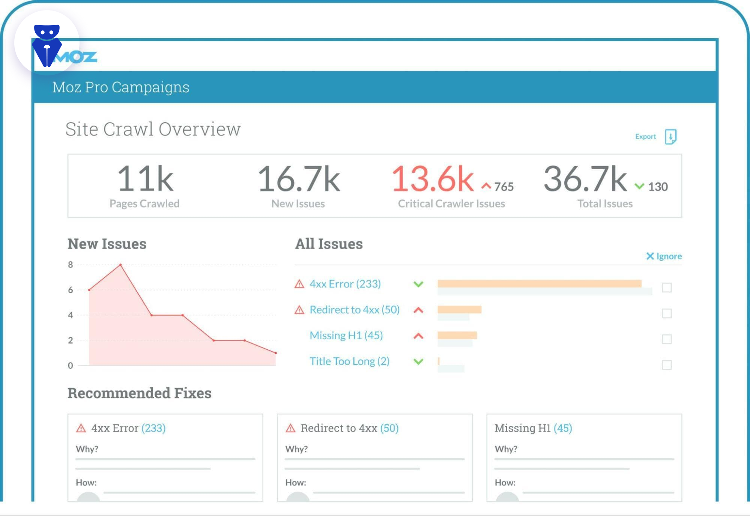Click the last data point on New Issues chart
The height and width of the screenshot is (516, 750).
pyautogui.click(x=276, y=353)
